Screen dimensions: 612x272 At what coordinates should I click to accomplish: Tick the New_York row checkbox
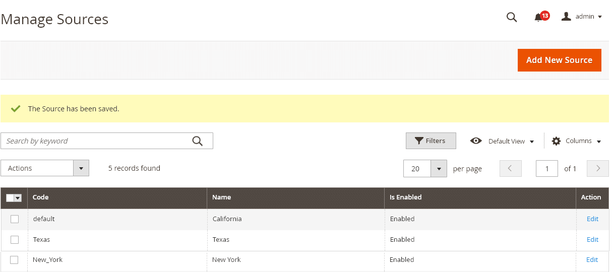[15, 259]
